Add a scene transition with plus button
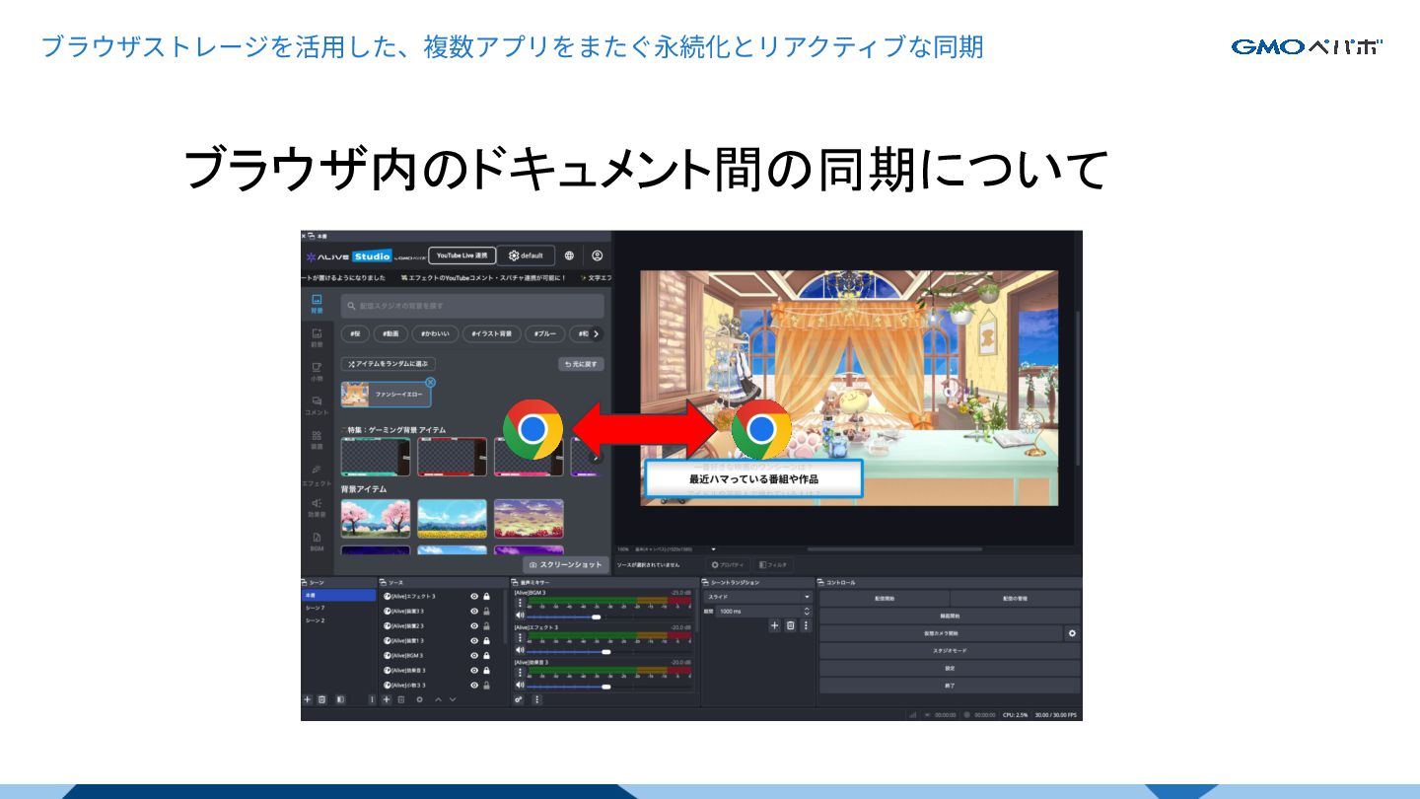Image resolution: width=1420 pixels, height=799 pixels. click(774, 625)
